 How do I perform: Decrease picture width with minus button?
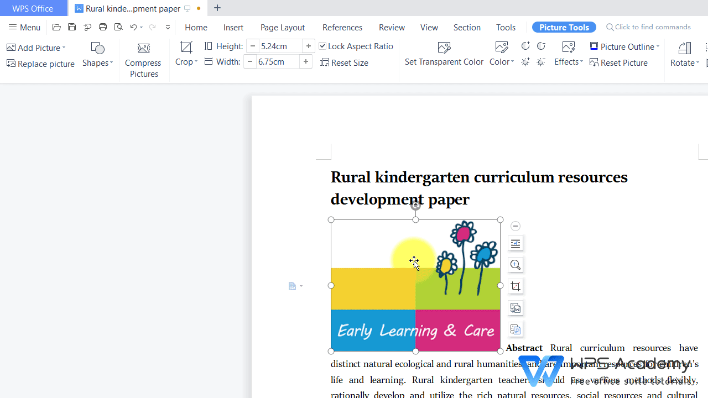click(x=250, y=61)
